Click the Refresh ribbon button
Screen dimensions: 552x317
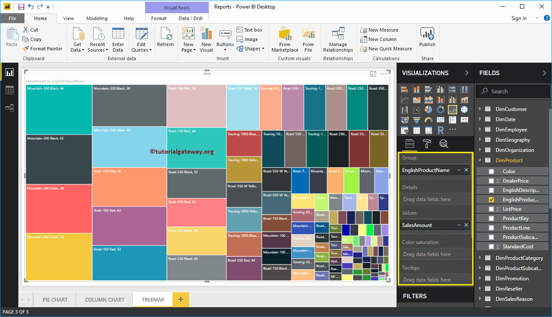[165, 38]
